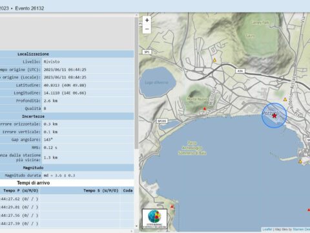Click the Parco Archeologico Sommerso di Baia label

click(192, 148)
